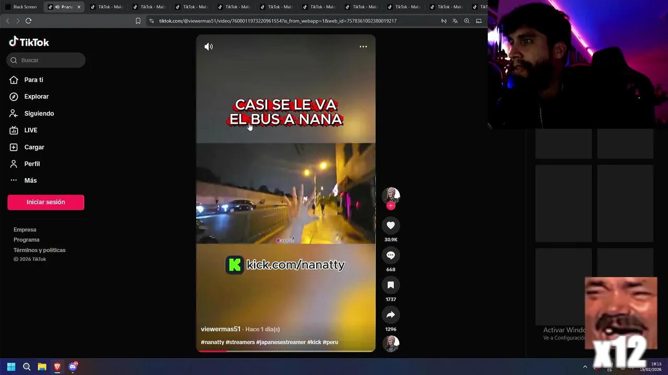Open the three-dots video options menu
The width and height of the screenshot is (668, 375).
click(x=363, y=47)
